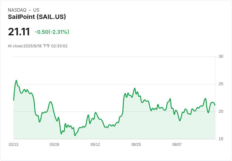Click the 25 price axis label
This screenshot has width=232, height=161.
point(221,84)
